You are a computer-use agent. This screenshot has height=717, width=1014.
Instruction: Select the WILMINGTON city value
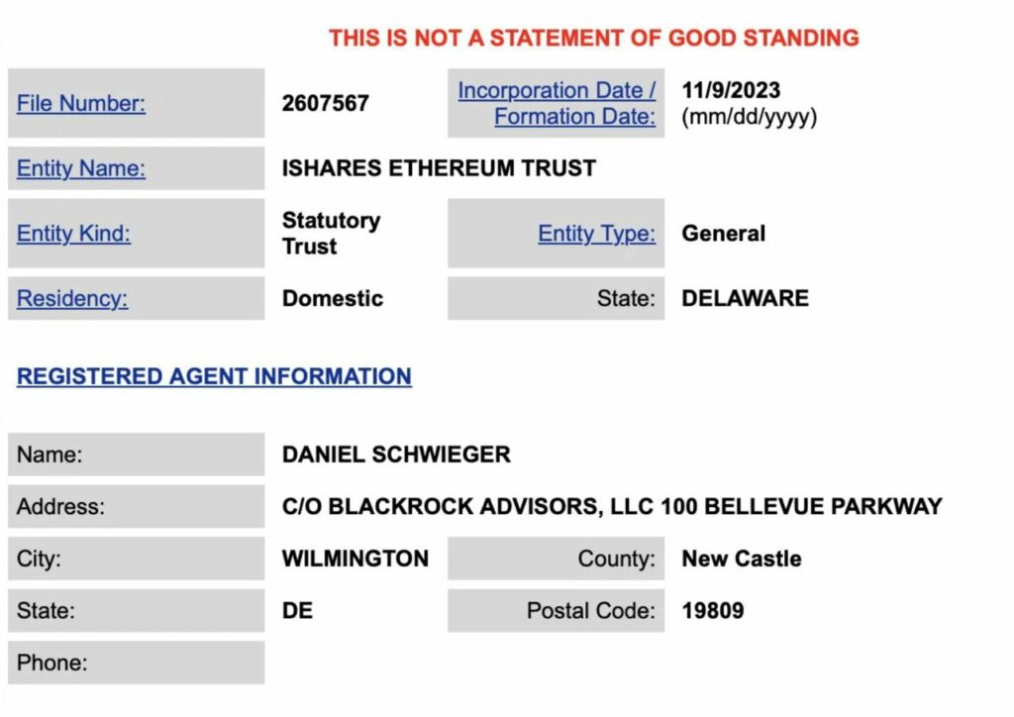coord(355,559)
